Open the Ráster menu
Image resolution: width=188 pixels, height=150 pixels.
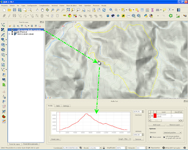pyautogui.click(x=62, y=6)
